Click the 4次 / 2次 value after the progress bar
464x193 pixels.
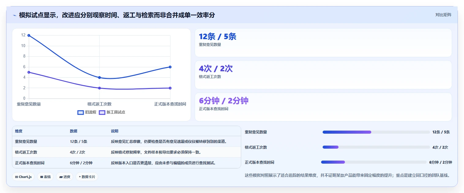[440, 147]
